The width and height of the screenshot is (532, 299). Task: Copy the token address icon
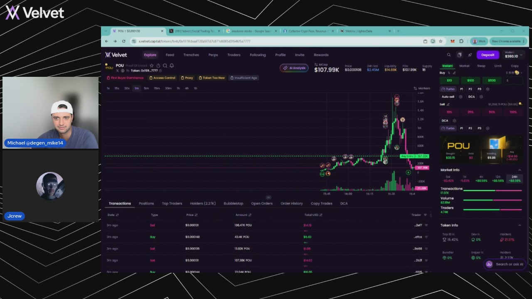point(160,71)
